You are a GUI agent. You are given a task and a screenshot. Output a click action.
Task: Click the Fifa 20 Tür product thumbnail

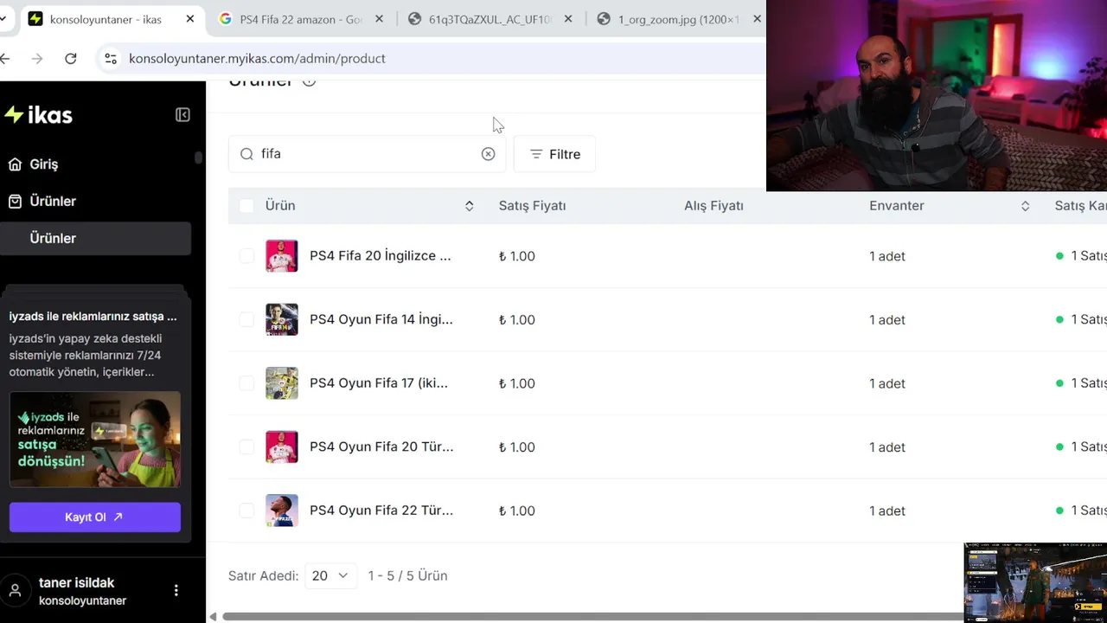coord(282,446)
